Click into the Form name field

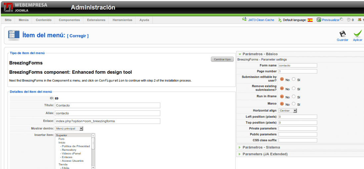coord(297,65)
